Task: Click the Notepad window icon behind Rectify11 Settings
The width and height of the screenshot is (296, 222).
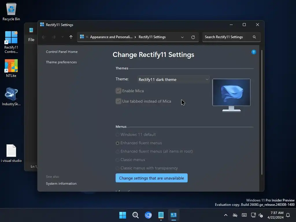Action: (x=31, y=30)
